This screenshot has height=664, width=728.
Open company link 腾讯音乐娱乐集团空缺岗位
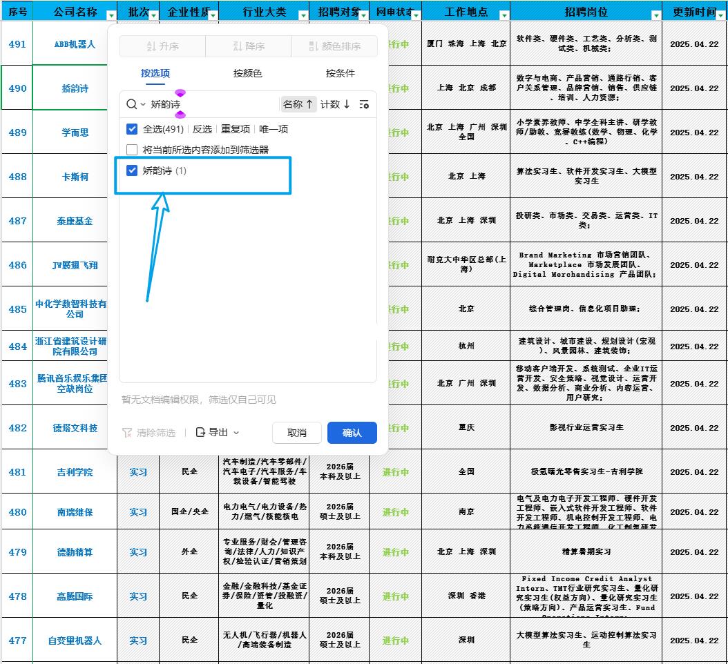click(72, 384)
